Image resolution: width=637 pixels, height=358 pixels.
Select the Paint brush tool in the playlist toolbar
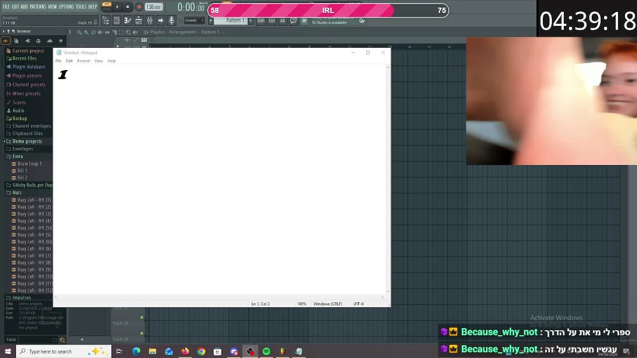(x=86, y=32)
